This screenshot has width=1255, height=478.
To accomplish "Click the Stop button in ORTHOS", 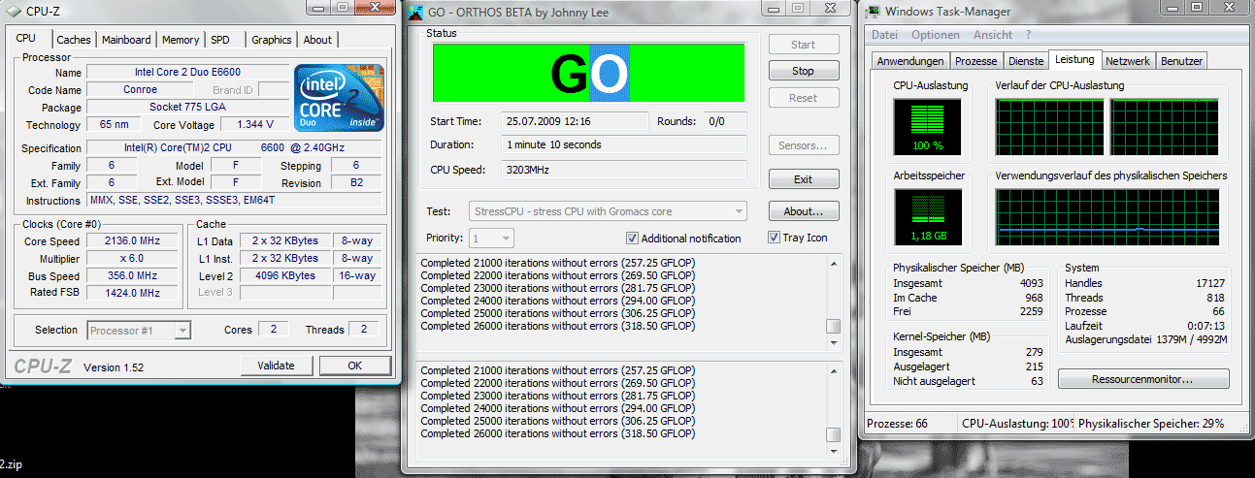I will [804, 71].
